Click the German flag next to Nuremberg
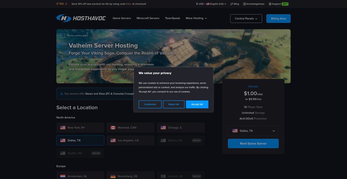This screenshot has width=347, height=179. click(x=113, y=176)
